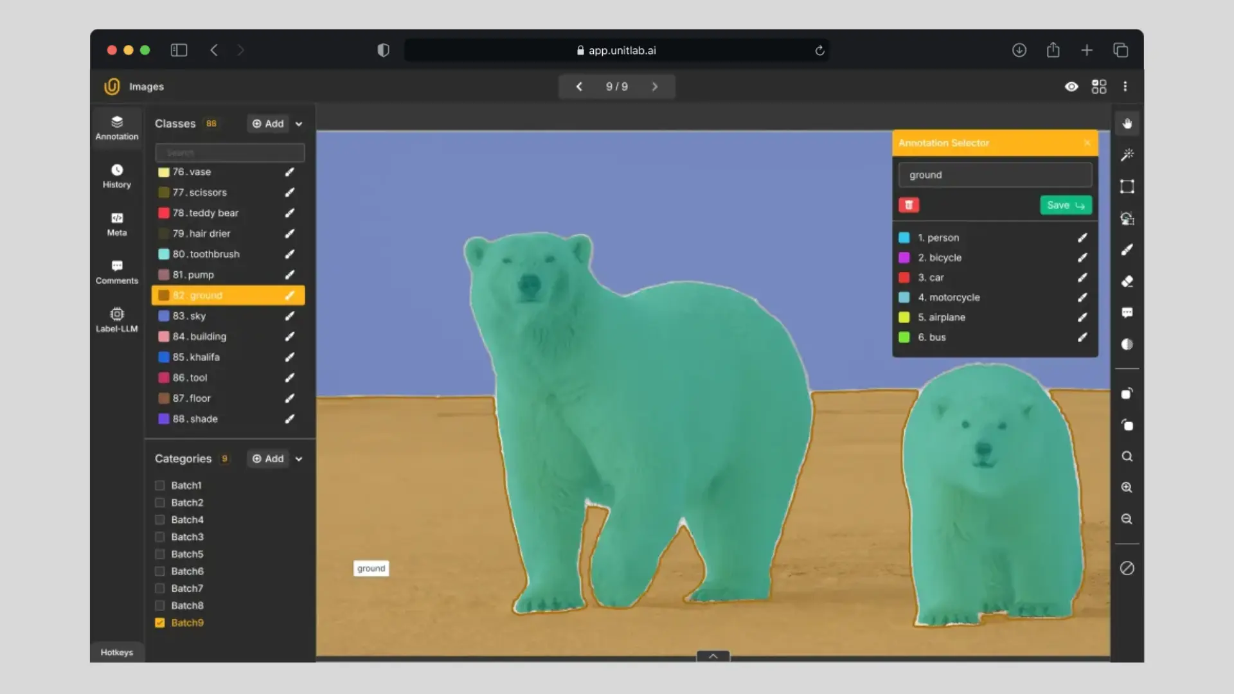Click the zoom out magnifier icon
This screenshot has width=1234, height=694.
click(1127, 519)
